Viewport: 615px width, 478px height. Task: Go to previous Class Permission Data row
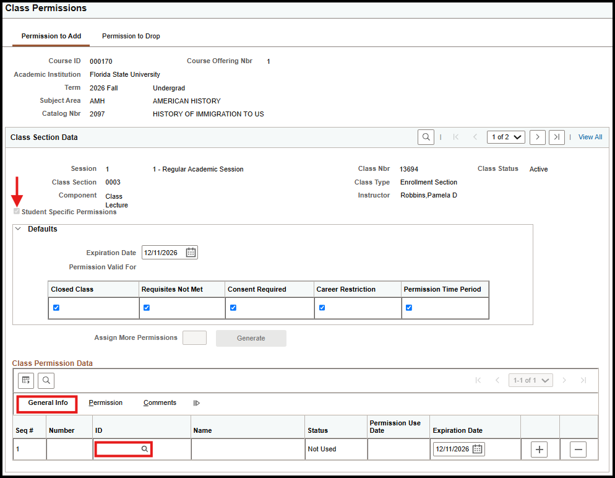(497, 380)
